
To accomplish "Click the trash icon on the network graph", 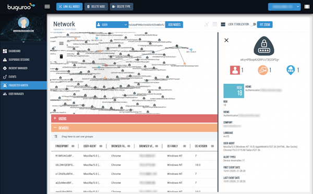I will (61, 56).
